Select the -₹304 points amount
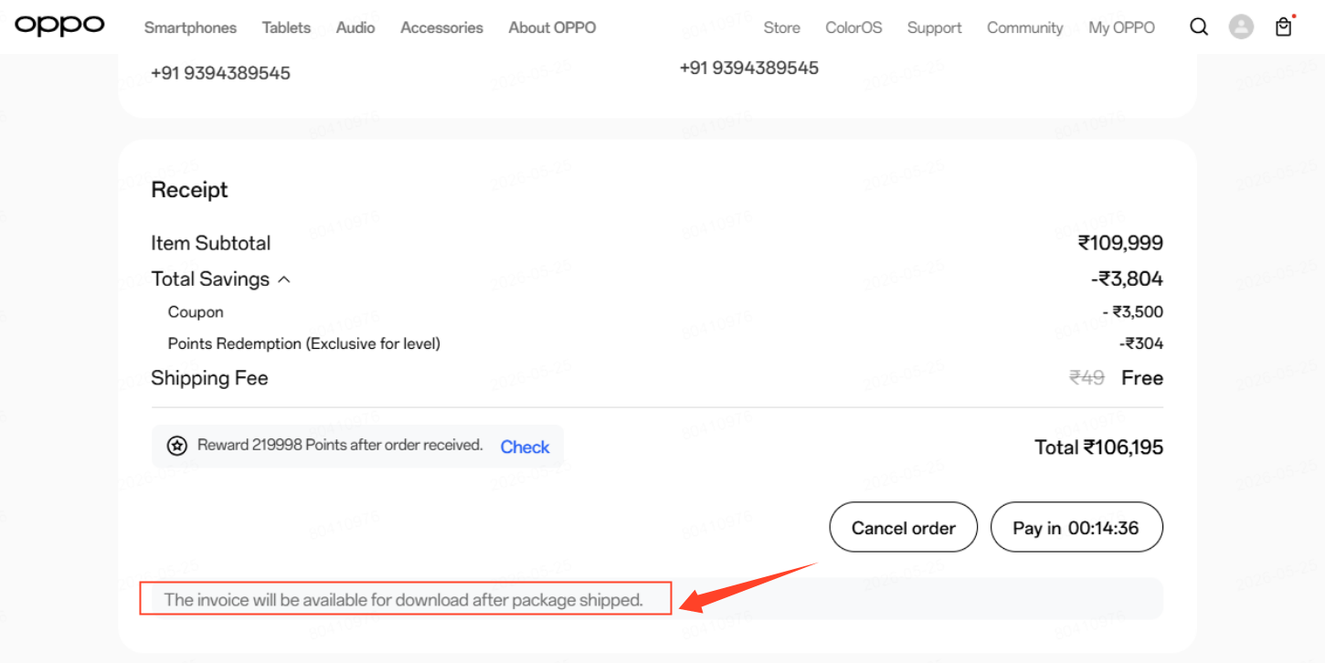This screenshot has height=663, width=1325. coord(1141,344)
